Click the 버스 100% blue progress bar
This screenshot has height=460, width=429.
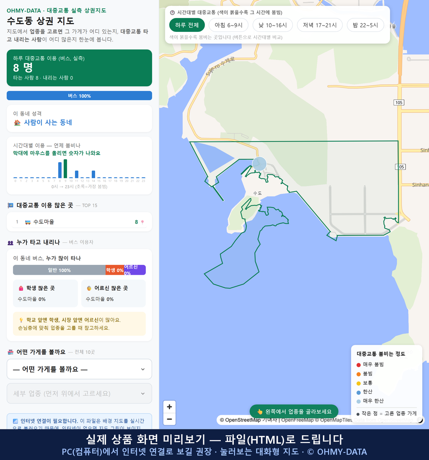(x=79, y=96)
